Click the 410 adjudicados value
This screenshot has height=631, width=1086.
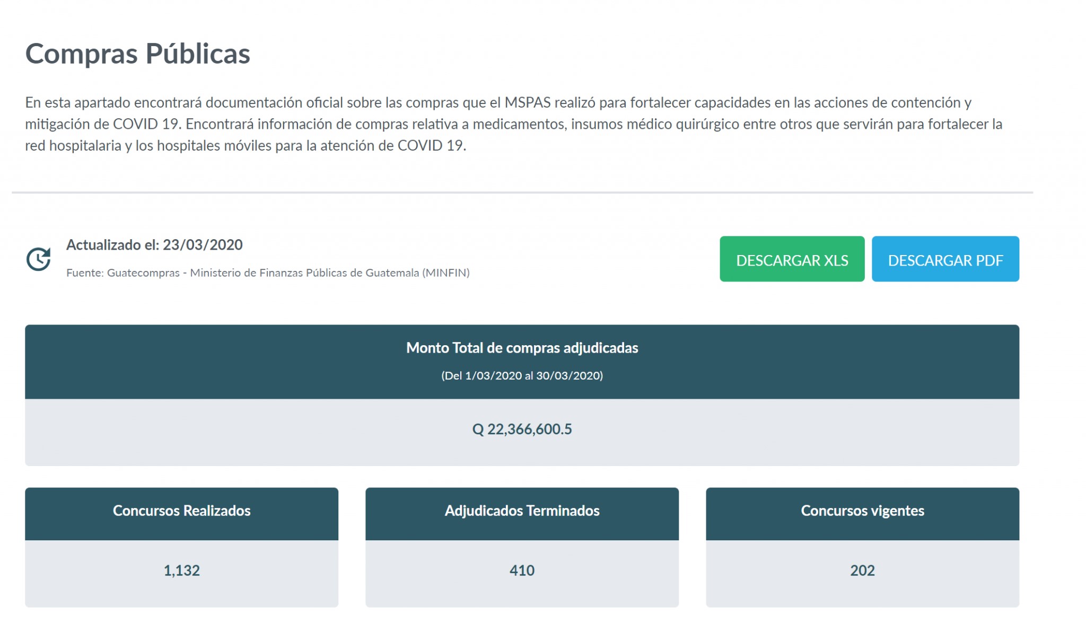coord(522,571)
